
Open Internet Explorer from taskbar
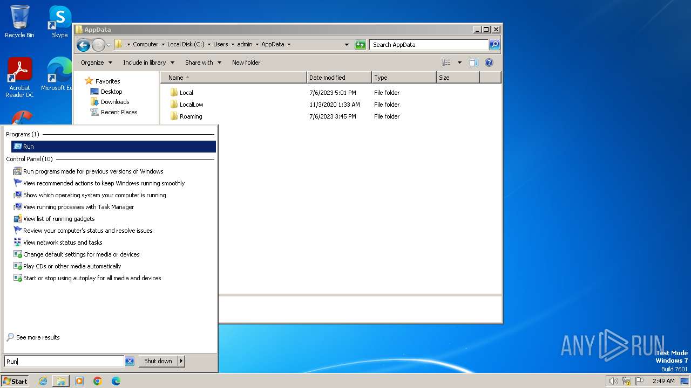pos(43,381)
